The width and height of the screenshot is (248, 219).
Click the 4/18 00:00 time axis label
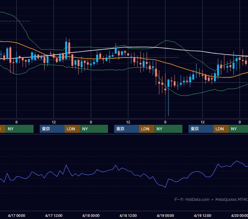coord(91,215)
